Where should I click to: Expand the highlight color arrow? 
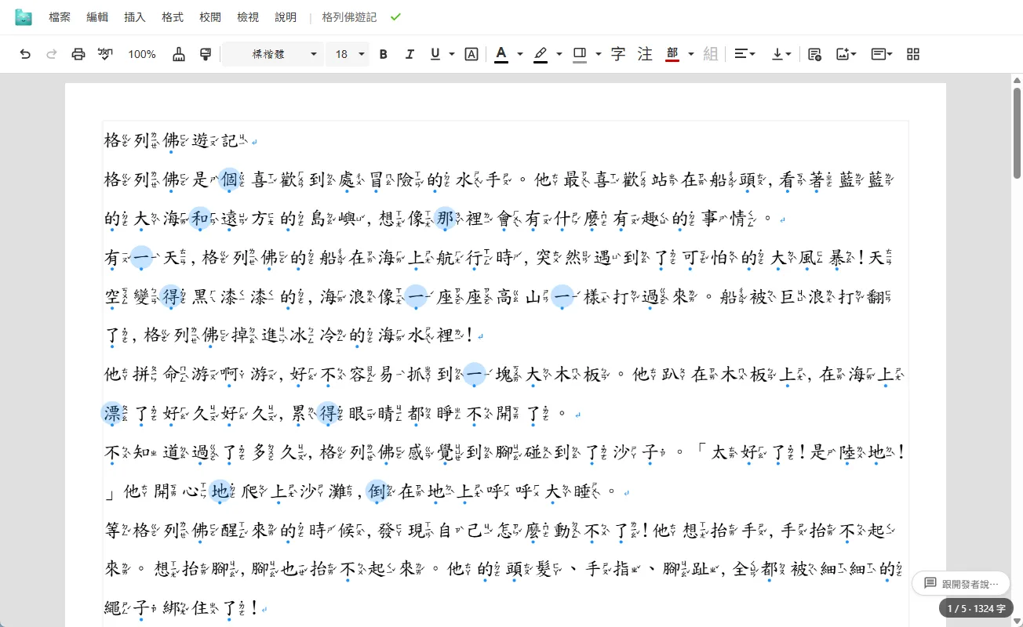[x=559, y=54]
